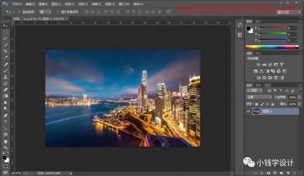This screenshot has height=176, width=304.
Task: Select the Spot Healing Brush tool
Action: pyautogui.click(x=6, y=64)
